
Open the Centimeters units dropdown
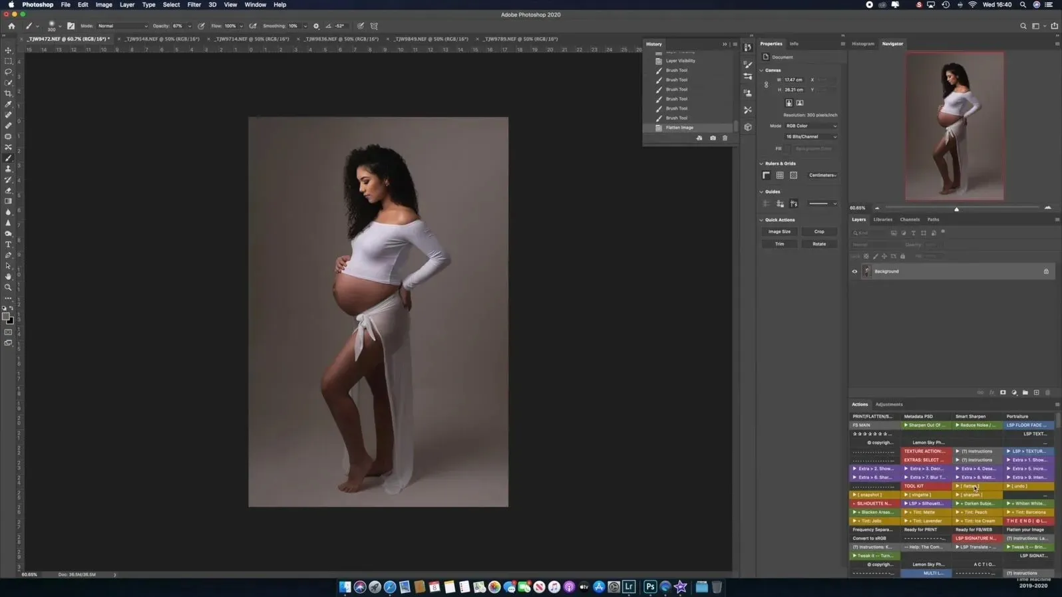pyautogui.click(x=822, y=176)
